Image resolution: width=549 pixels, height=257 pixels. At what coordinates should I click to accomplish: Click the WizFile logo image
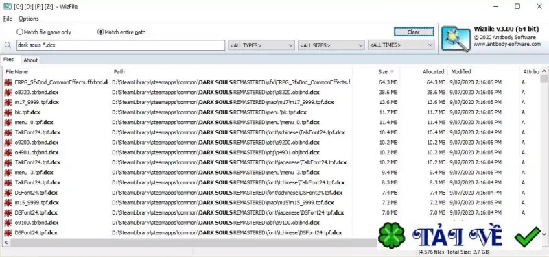coord(456,39)
